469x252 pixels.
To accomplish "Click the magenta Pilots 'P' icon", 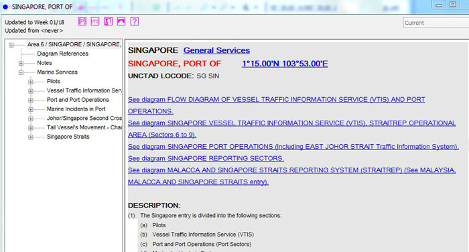I will (x=82, y=21).
